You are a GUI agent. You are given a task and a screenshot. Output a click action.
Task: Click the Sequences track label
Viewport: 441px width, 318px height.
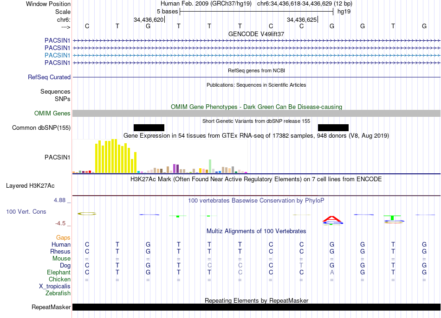click(x=55, y=91)
